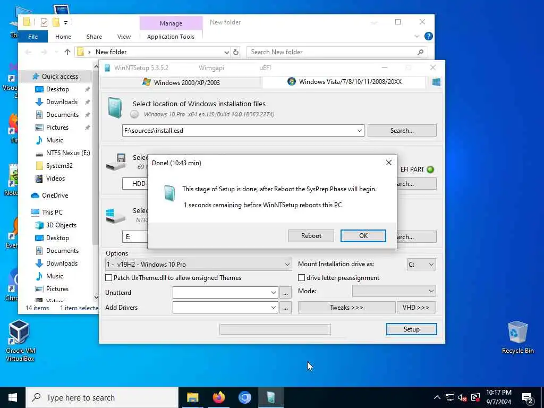Expand the Explorer ribbon chevron
This screenshot has width=544, height=408.
pos(416,36)
